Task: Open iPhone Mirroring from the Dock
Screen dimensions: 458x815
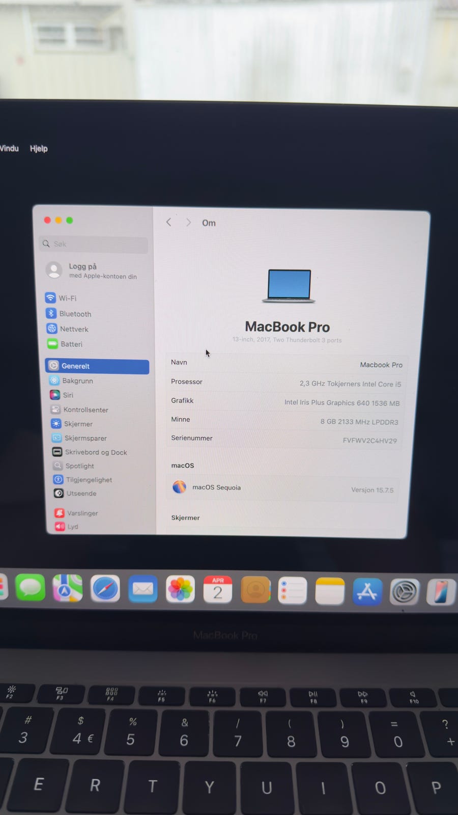Action: (x=441, y=592)
